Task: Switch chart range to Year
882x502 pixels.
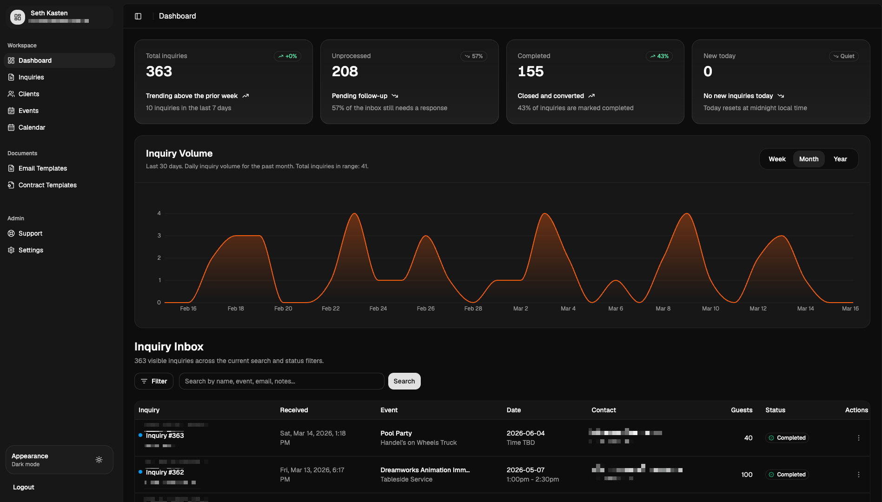Action: click(x=840, y=159)
